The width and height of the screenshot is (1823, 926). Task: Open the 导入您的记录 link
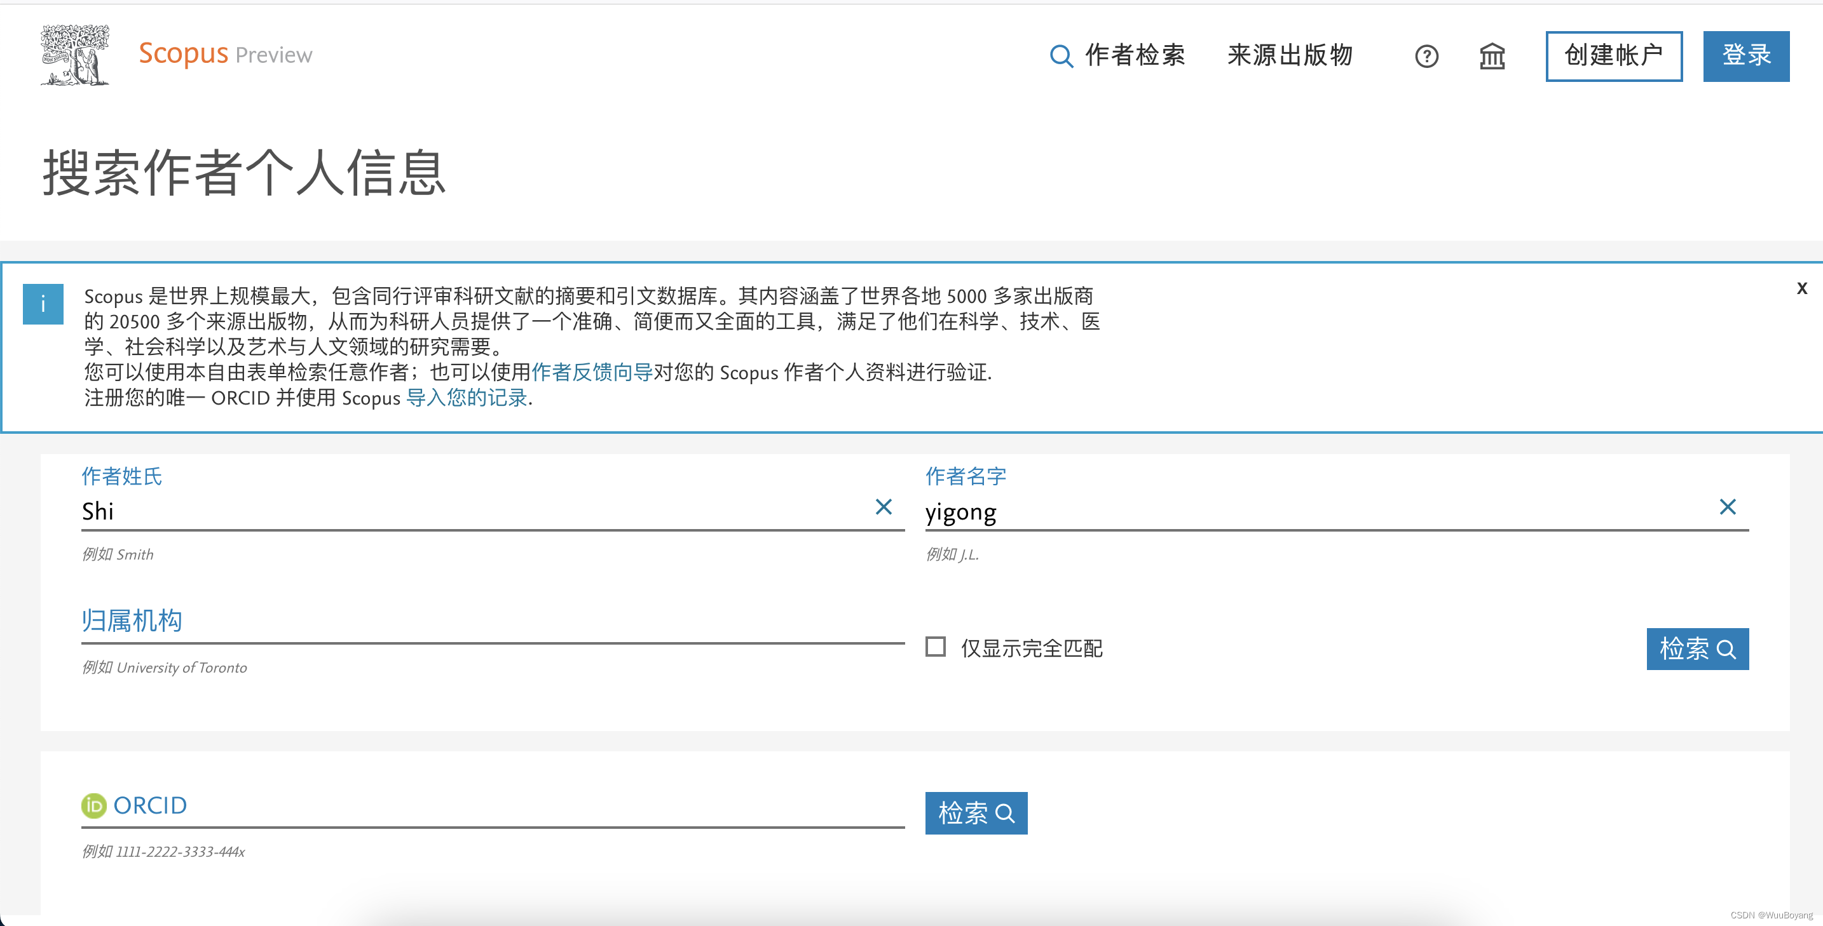pos(467,397)
